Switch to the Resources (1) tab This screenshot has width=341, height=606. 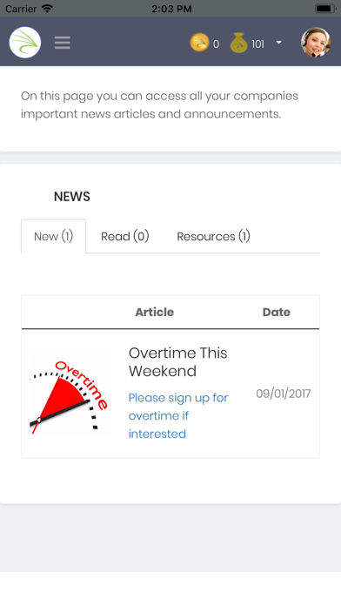[213, 236]
